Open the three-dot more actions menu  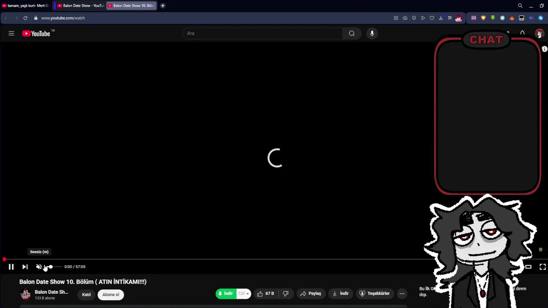coord(402,293)
